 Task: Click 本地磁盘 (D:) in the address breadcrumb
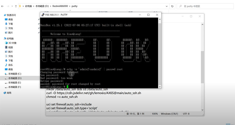click(42, 6)
